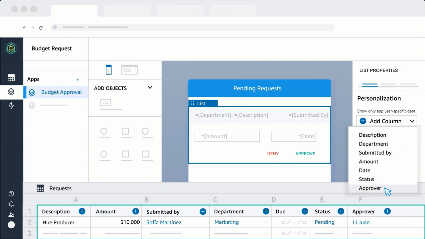
Task: Choose Submitted by in the dropdown list
Action: 375,153
